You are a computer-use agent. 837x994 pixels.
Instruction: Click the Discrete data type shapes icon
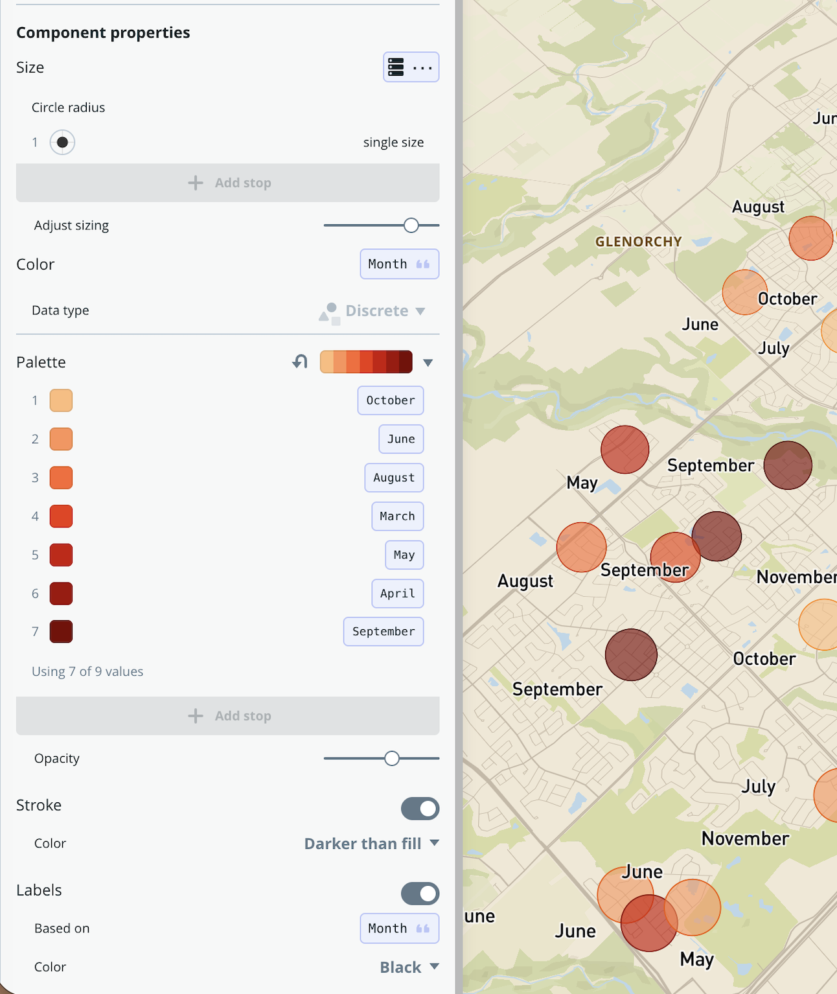(329, 312)
